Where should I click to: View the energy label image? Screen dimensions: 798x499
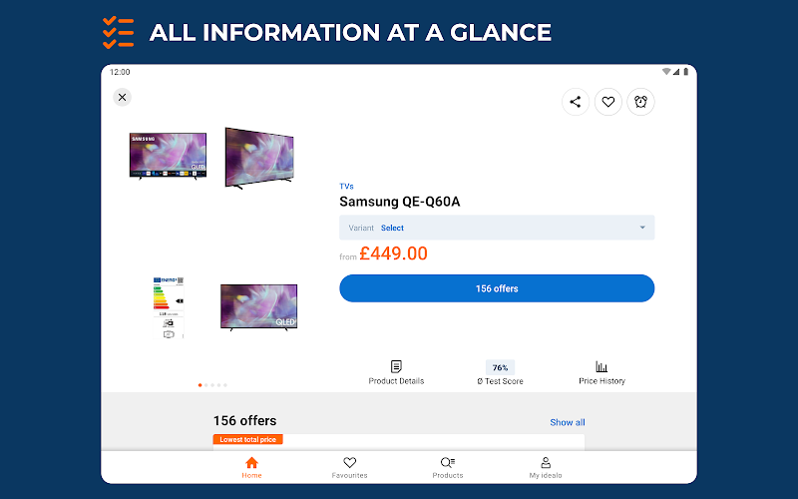click(x=168, y=308)
